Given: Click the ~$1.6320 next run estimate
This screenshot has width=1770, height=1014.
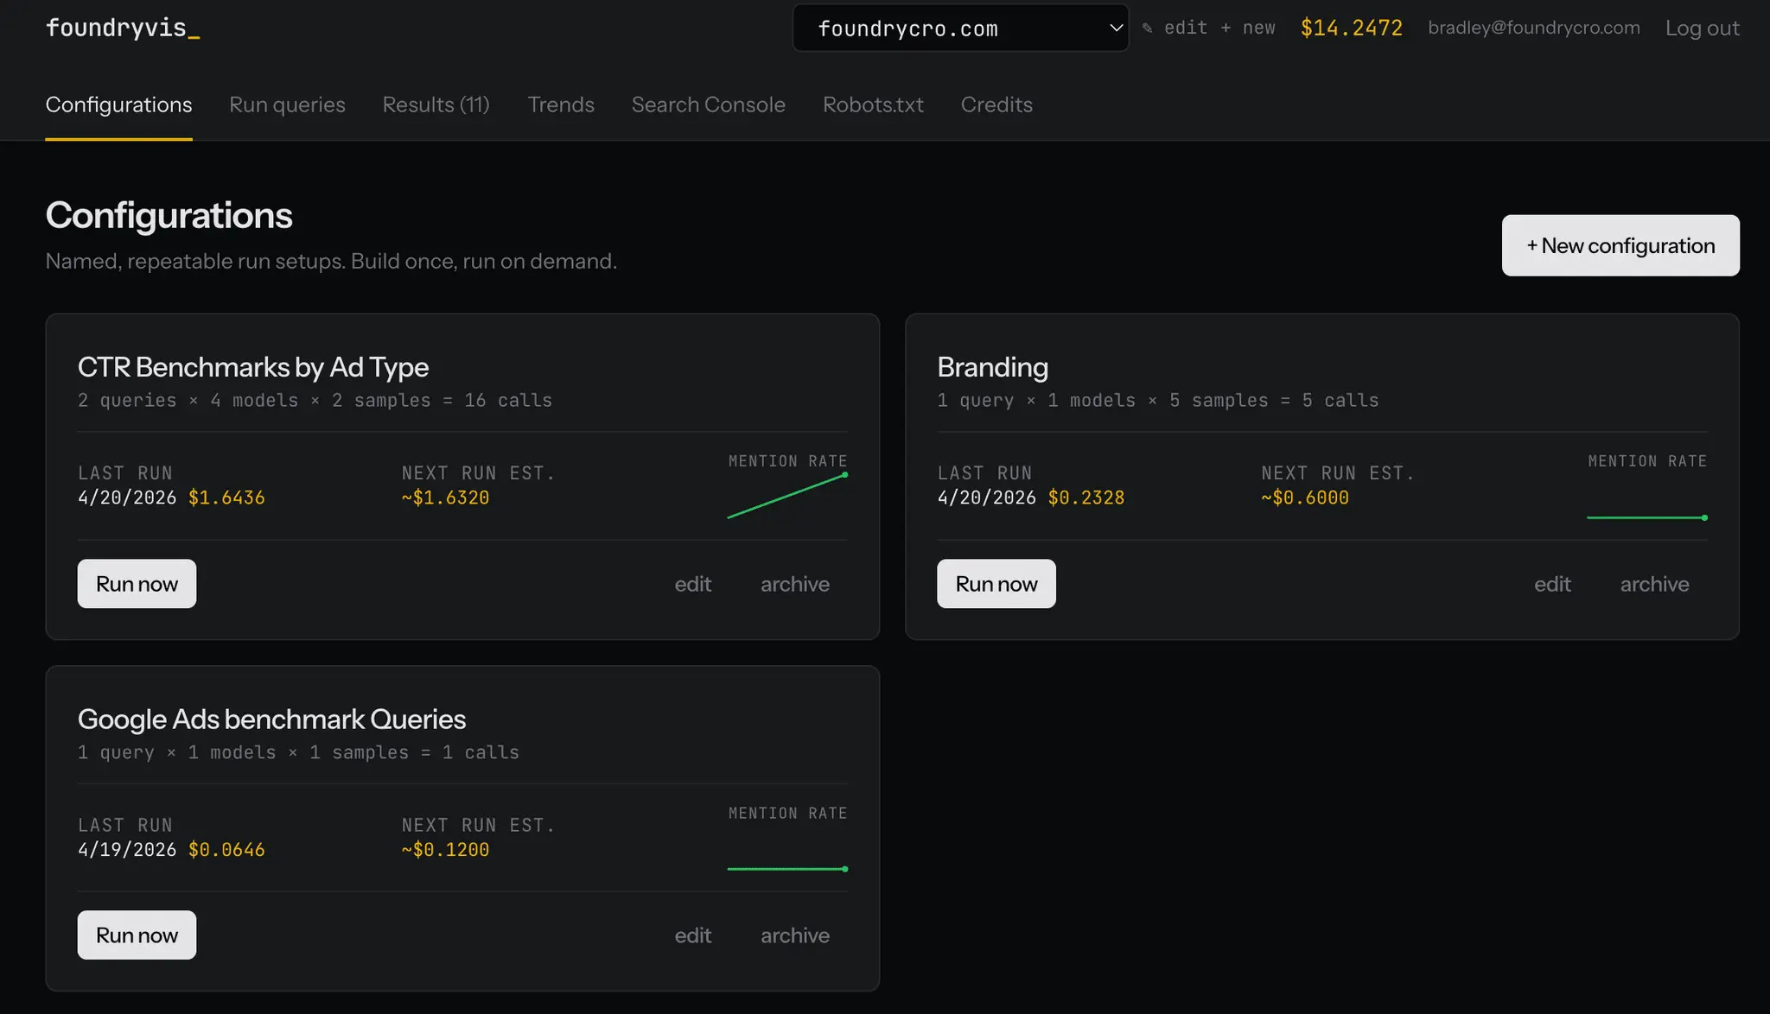Looking at the screenshot, I should point(445,497).
